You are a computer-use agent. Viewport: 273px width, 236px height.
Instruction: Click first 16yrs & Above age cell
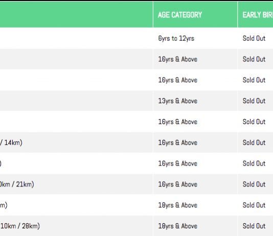[177, 59]
